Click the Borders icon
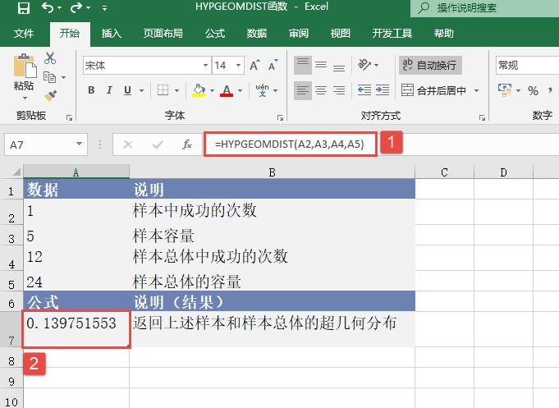Image resolution: width=559 pixels, height=408 pixels. point(163,90)
